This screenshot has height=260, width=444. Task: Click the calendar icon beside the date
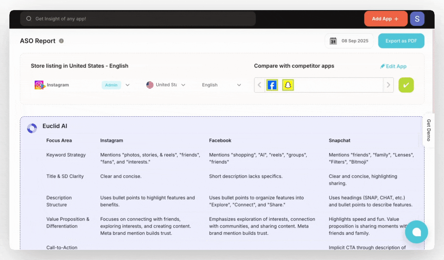pos(333,41)
